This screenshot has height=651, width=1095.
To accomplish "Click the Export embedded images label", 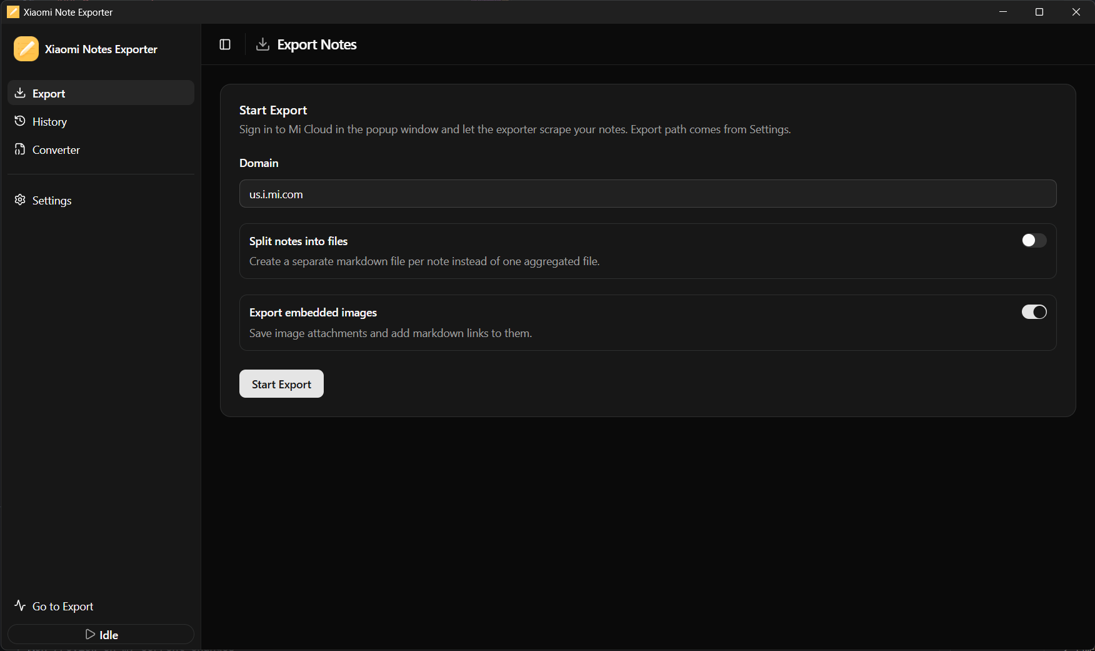I will coord(313,313).
